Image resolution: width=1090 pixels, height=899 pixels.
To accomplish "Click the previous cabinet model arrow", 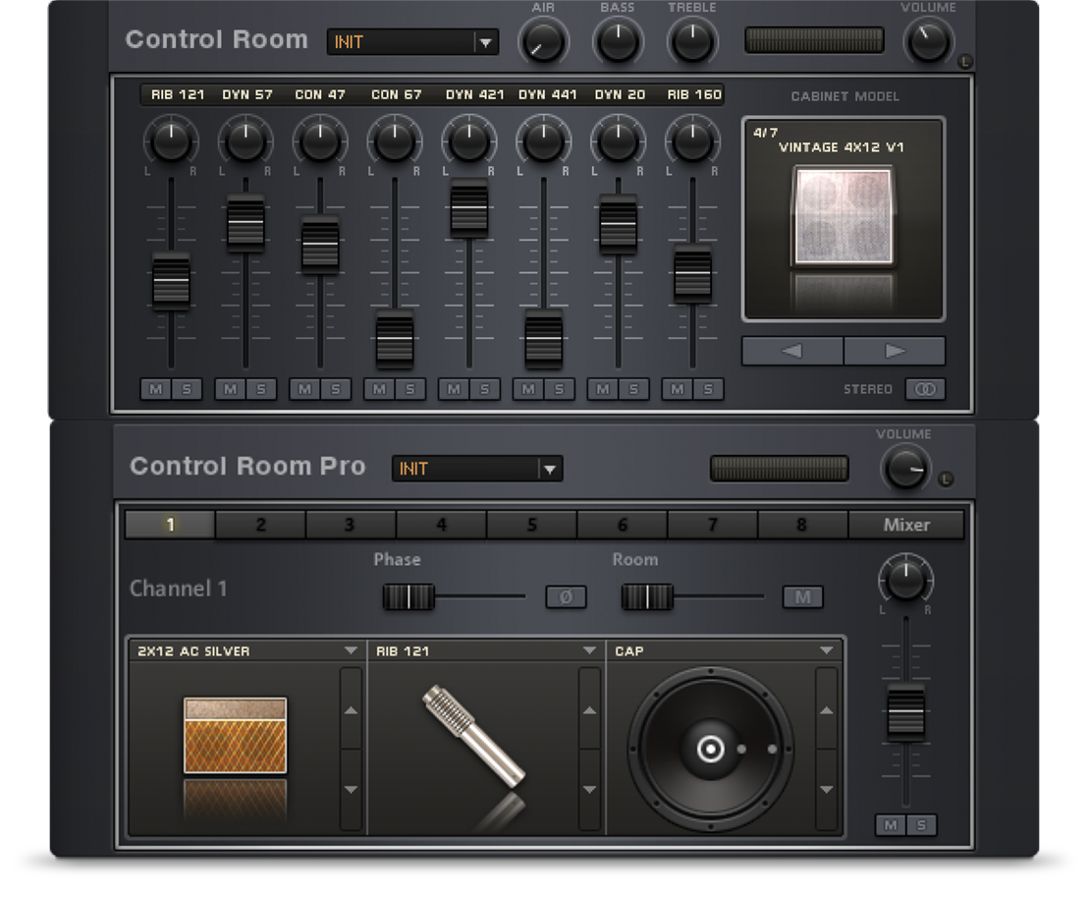I will 791,351.
